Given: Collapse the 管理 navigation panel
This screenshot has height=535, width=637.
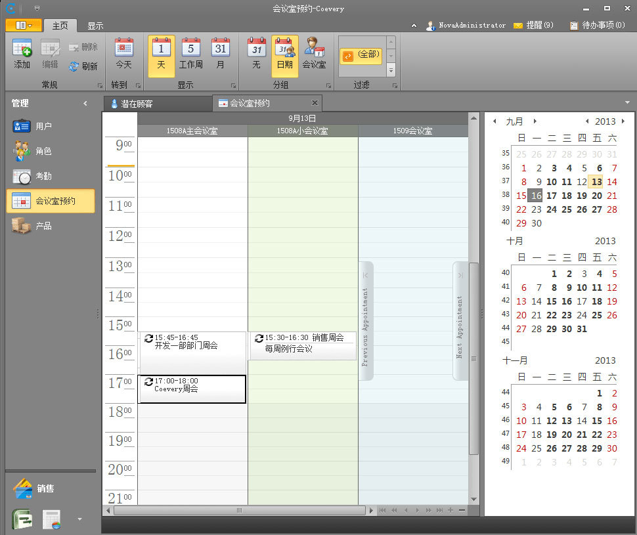Looking at the screenshot, I should pos(85,103).
